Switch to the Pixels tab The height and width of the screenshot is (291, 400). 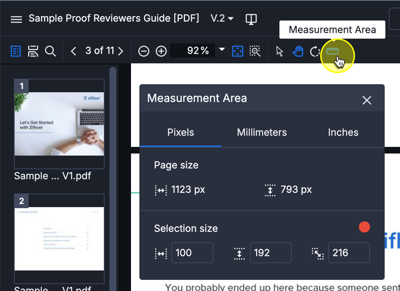[180, 133]
